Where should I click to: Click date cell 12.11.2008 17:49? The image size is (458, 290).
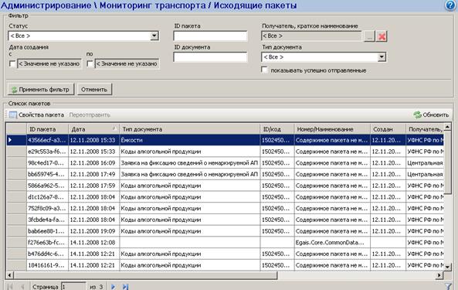(x=93, y=174)
